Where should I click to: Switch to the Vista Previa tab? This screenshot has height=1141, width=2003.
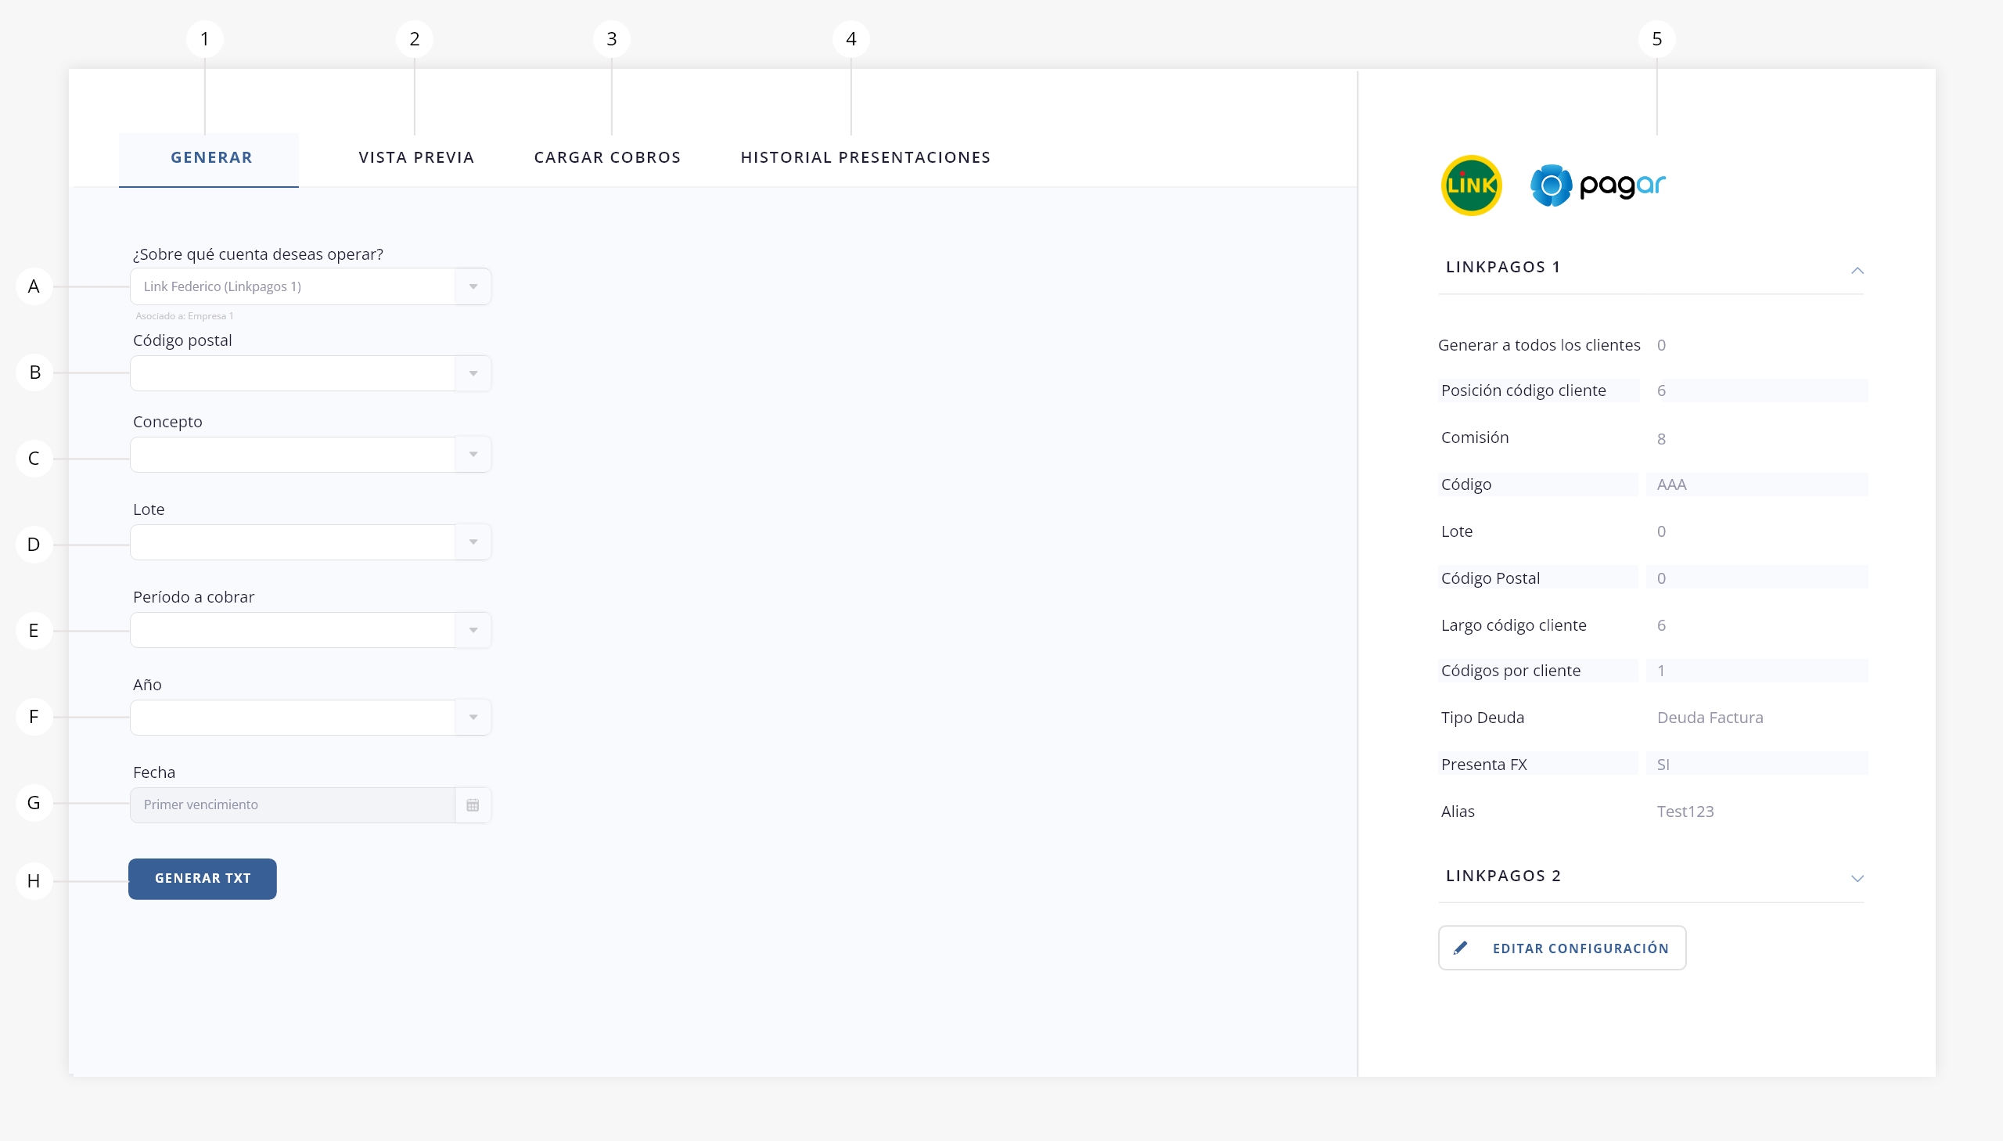click(x=416, y=157)
